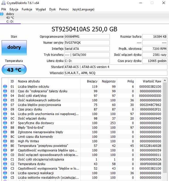Click the Wartość Raw column header
This screenshot has height=181, width=169.
click(149, 81)
